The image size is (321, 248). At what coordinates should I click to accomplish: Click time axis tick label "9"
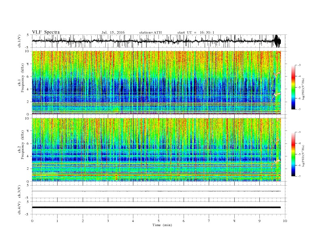(259, 221)
